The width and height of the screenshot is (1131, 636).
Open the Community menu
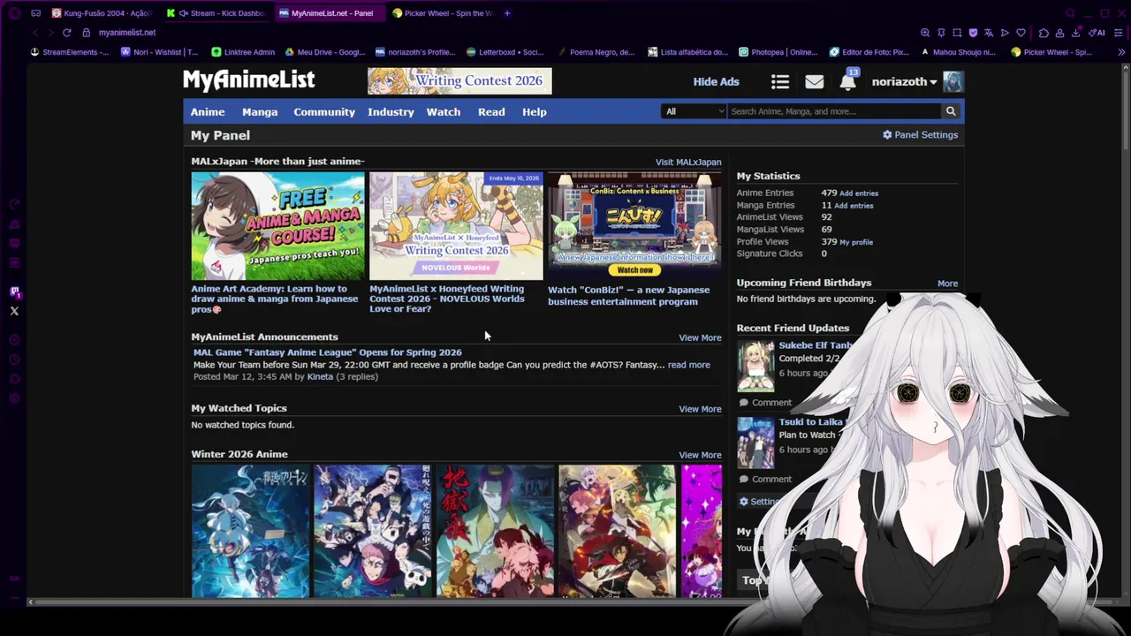[x=324, y=112]
